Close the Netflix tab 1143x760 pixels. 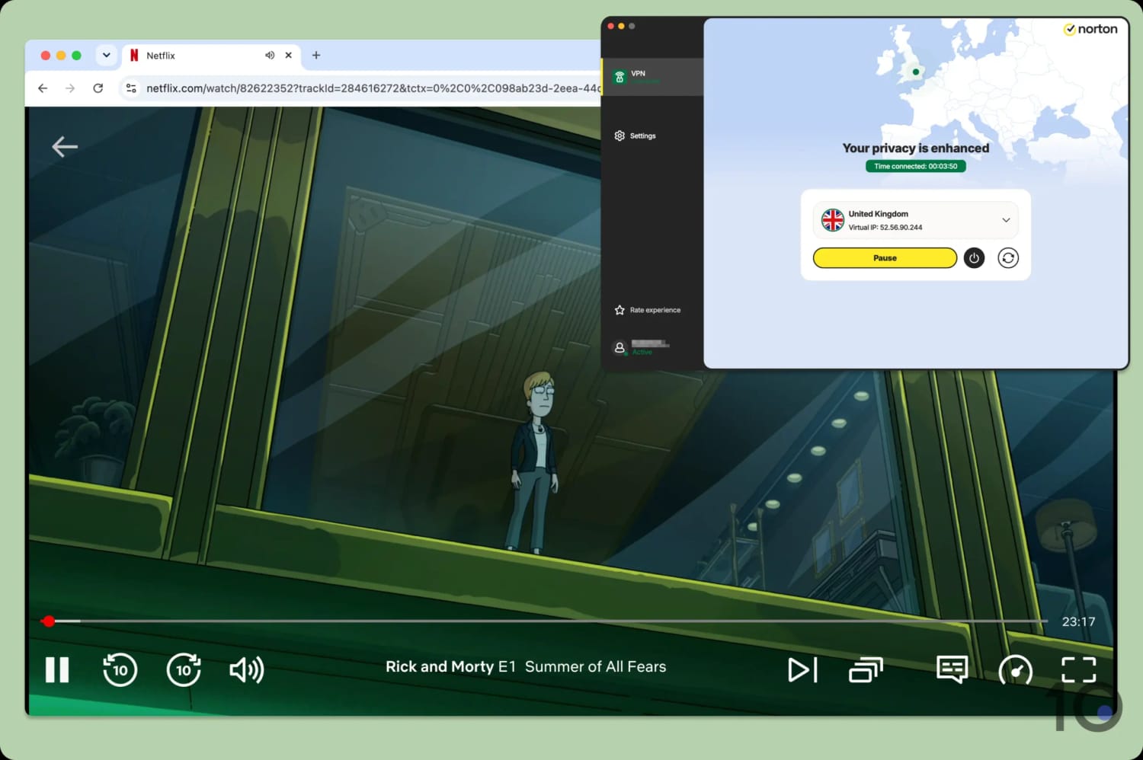point(289,56)
